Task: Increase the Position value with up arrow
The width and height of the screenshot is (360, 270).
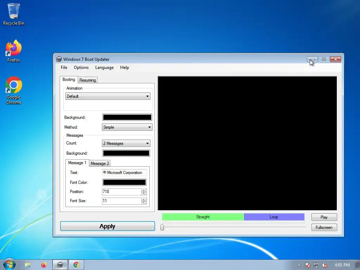Action: click(x=144, y=190)
